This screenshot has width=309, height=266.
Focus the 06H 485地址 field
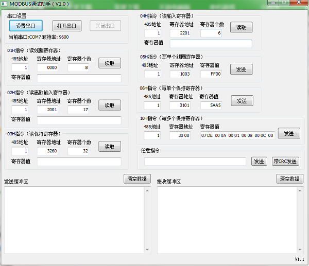(152, 105)
